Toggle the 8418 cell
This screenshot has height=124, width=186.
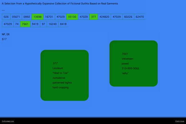(x=63, y=24)
